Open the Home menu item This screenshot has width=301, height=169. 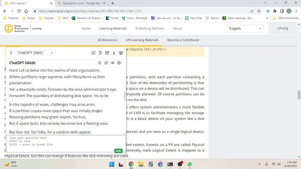pyautogui.click(x=86, y=29)
